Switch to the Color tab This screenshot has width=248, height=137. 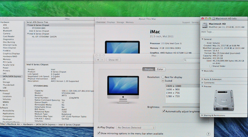pos(160,69)
